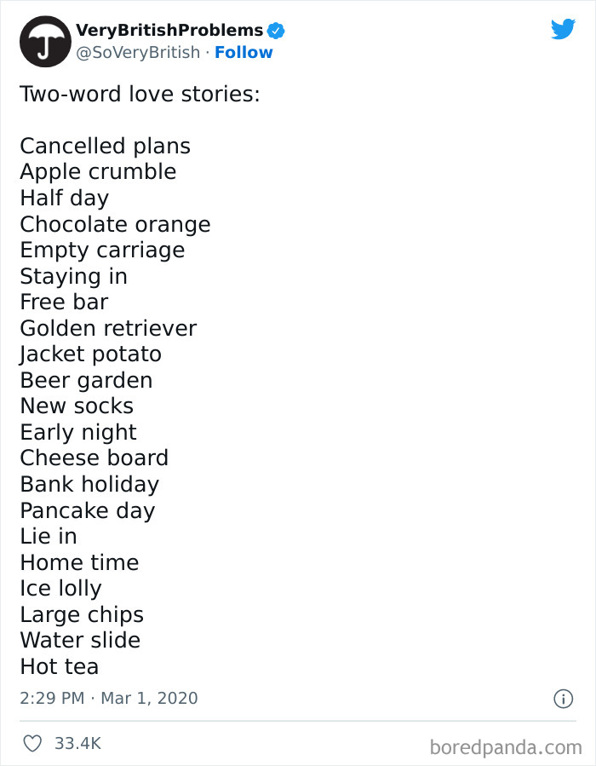Viewport: 596px width, 766px height.
Task: Open the profile via the umbrella avatar
Action: [44, 40]
